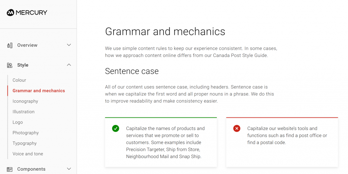This screenshot has height=174, width=348.
Task: Click the green checkmark icon
Action: [116, 128]
